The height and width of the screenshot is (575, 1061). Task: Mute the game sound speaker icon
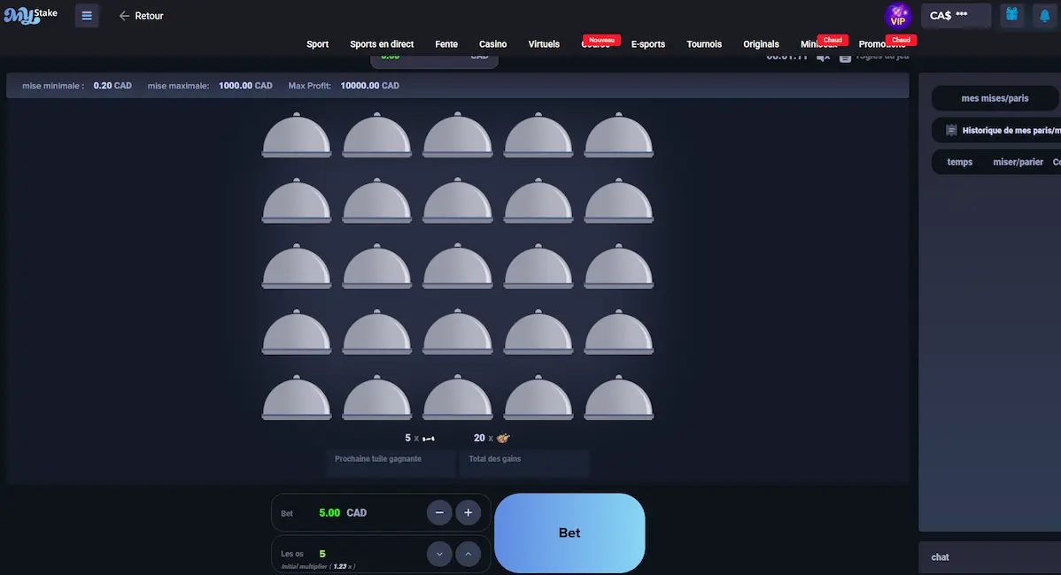tap(823, 57)
